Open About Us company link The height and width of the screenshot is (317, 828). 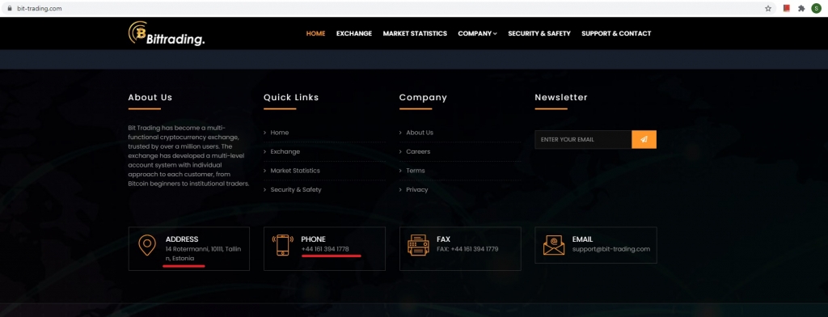(x=420, y=133)
